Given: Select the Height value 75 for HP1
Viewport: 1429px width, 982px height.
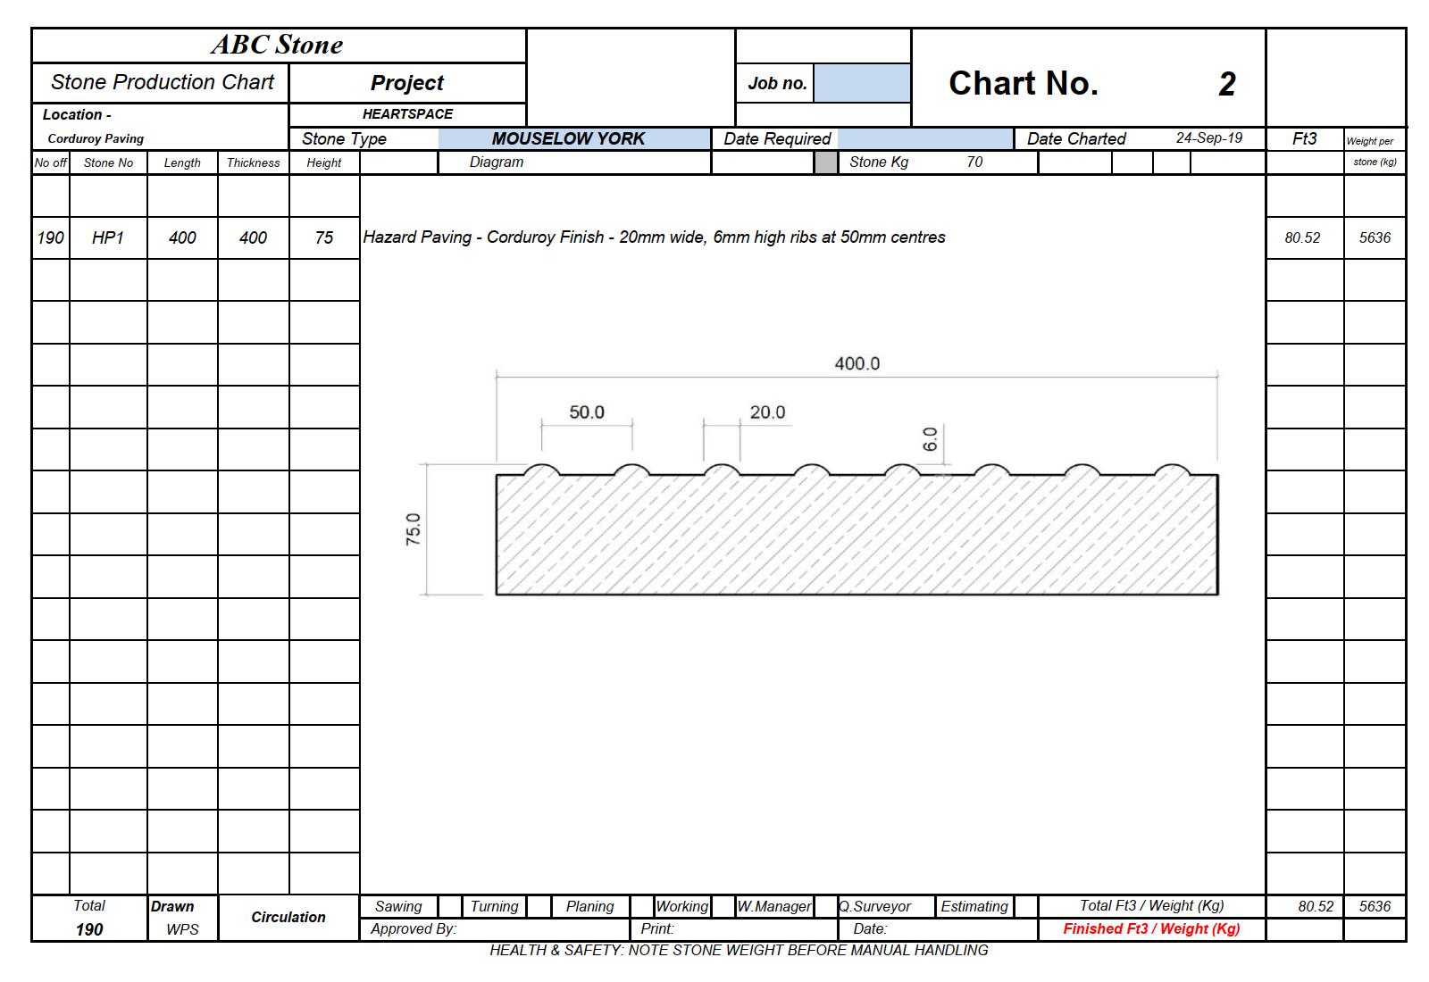Looking at the screenshot, I should pyautogui.click(x=324, y=237).
